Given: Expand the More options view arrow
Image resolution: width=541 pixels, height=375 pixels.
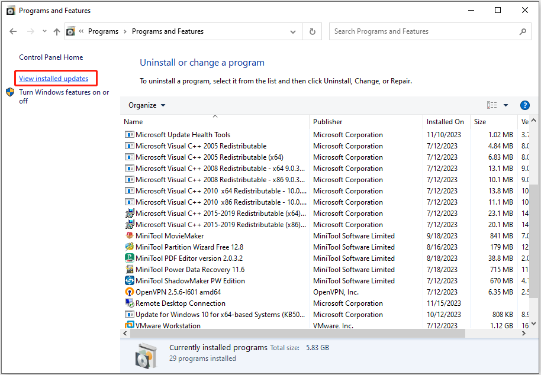Looking at the screenshot, I should [x=505, y=105].
